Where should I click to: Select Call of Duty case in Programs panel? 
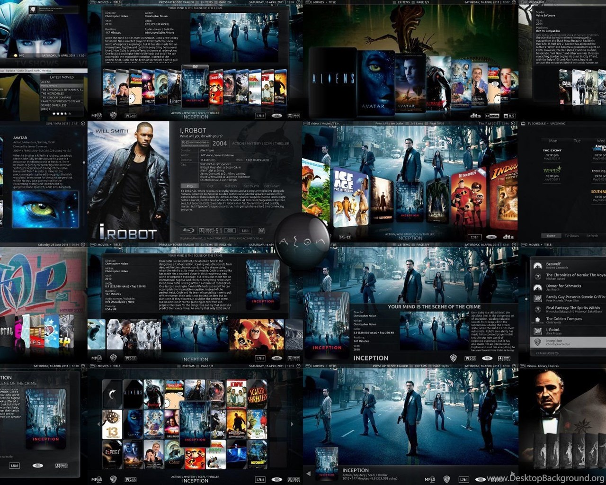pos(565,86)
